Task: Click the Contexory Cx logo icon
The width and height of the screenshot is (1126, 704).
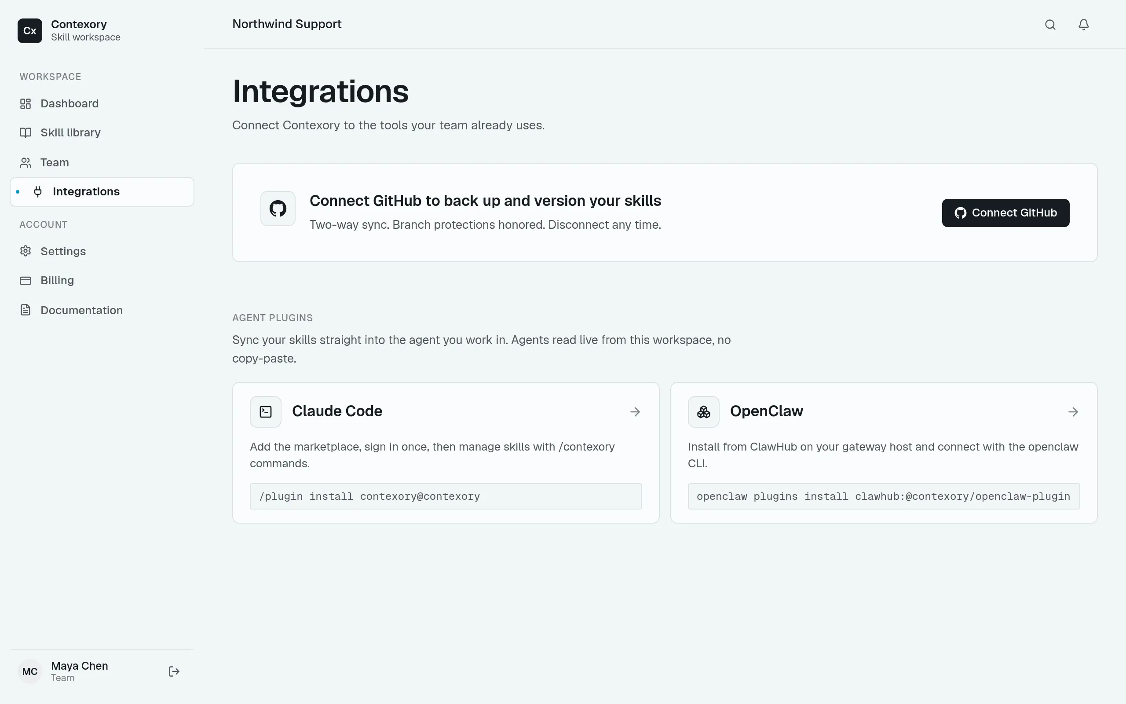Action: click(x=30, y=31)
